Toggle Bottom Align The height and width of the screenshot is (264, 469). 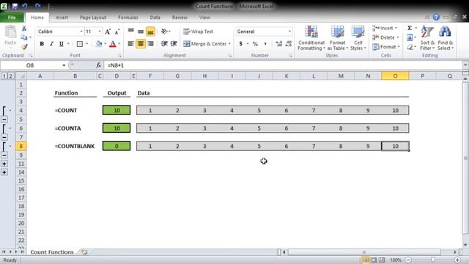coord(150,31)
